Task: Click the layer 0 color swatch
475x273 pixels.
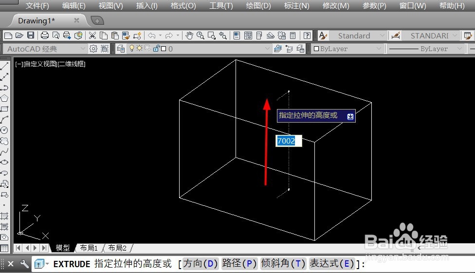Action: [x=164, y=49]
